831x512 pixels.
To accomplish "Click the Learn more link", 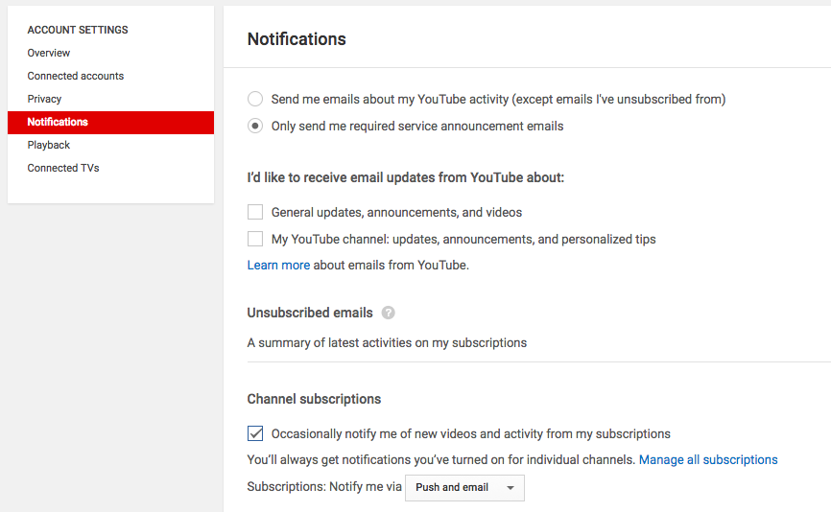I will pyautogui.click(x=278, y=265).
